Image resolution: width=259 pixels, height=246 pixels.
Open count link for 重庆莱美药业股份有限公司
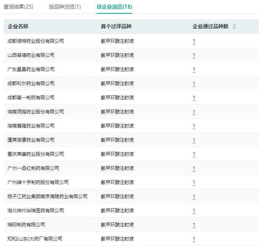point(194,154)
